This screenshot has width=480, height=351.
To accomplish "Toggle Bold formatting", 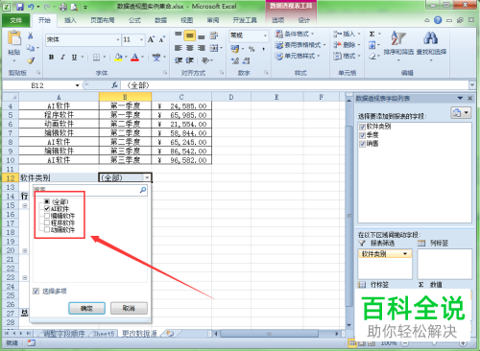I will [51, 58].
